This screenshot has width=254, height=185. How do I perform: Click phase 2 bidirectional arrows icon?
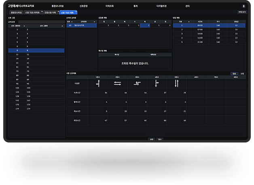pyautogui.click(x=117, y=83)
